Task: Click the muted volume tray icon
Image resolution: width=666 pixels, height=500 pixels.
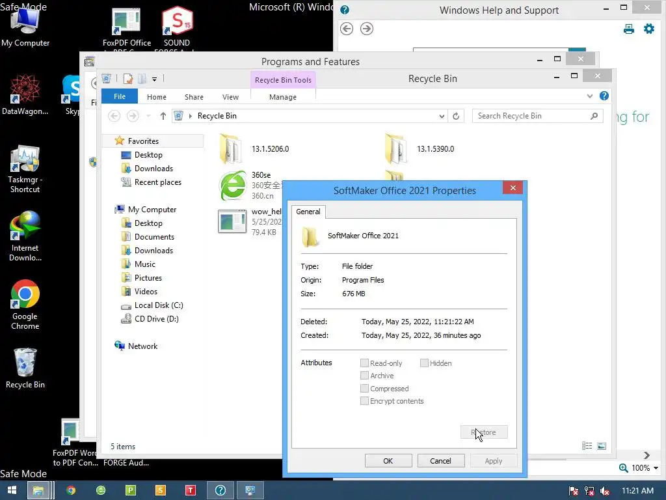Action: 605,491
